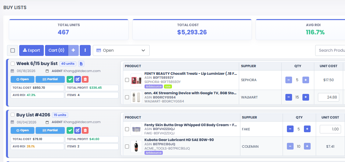Open Kubota Gear Lubricant bottle thumbnail

[136, 146]
